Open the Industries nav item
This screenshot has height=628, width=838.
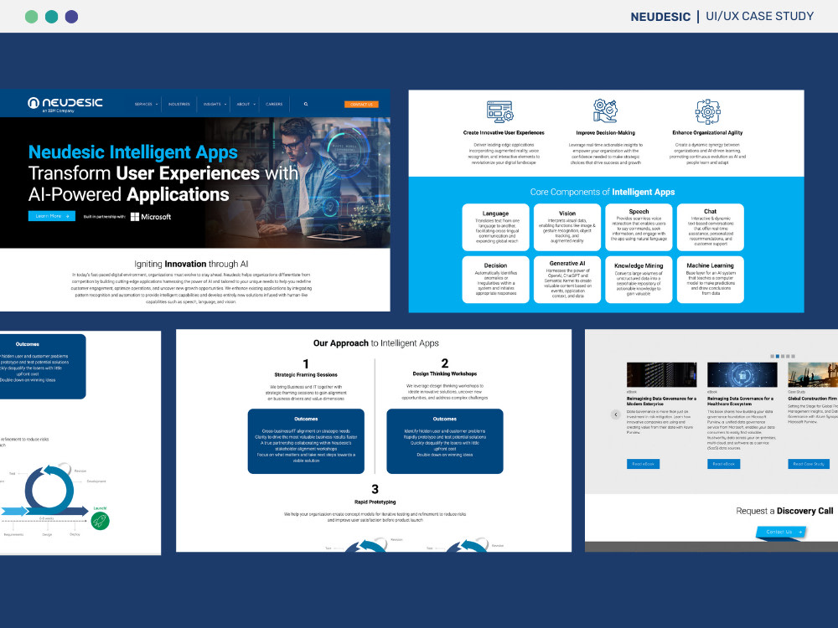179,104
